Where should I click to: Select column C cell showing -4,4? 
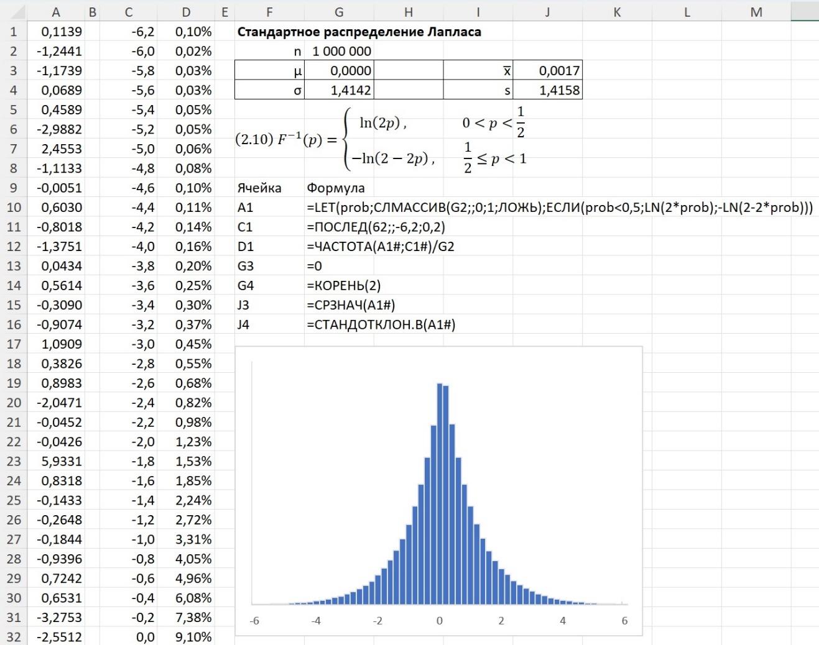point(129,208)
